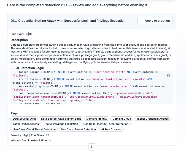The image size is (186, 151).
Task: Click the Risk Score: 73 text
Action: click(x=40, y=135)
